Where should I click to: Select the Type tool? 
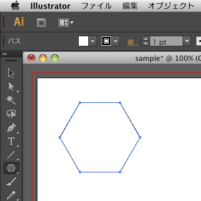tap(11, 141)
